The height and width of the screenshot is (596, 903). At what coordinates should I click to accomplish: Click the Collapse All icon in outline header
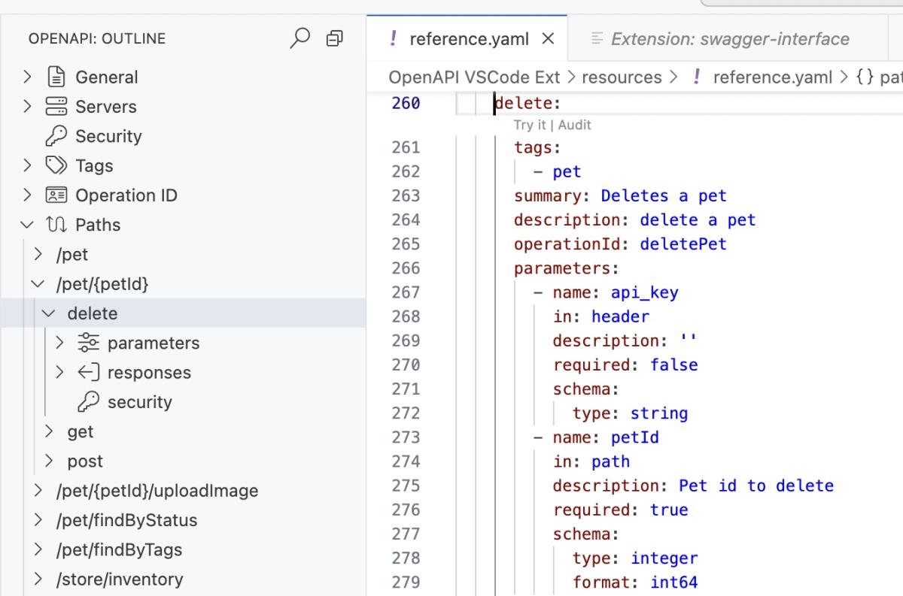coord(334,38)
